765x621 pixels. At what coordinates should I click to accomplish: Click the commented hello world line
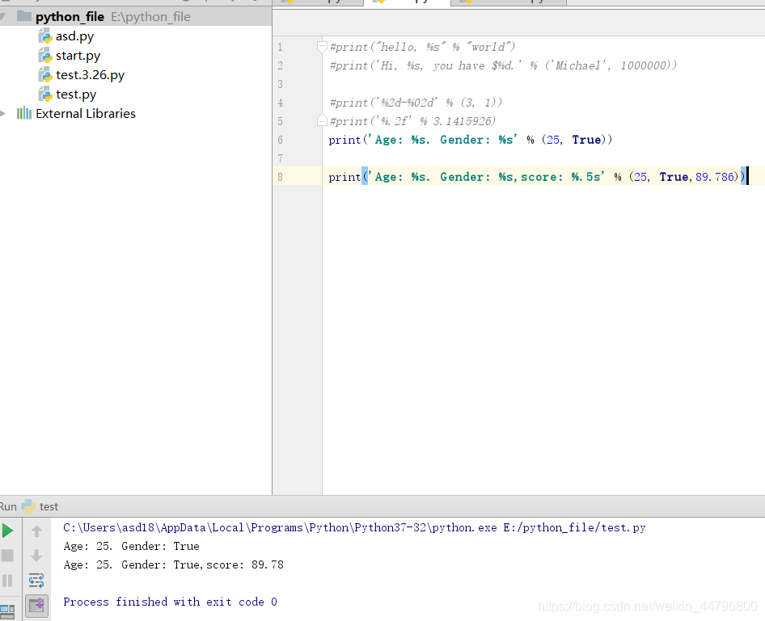coord(422,47)
